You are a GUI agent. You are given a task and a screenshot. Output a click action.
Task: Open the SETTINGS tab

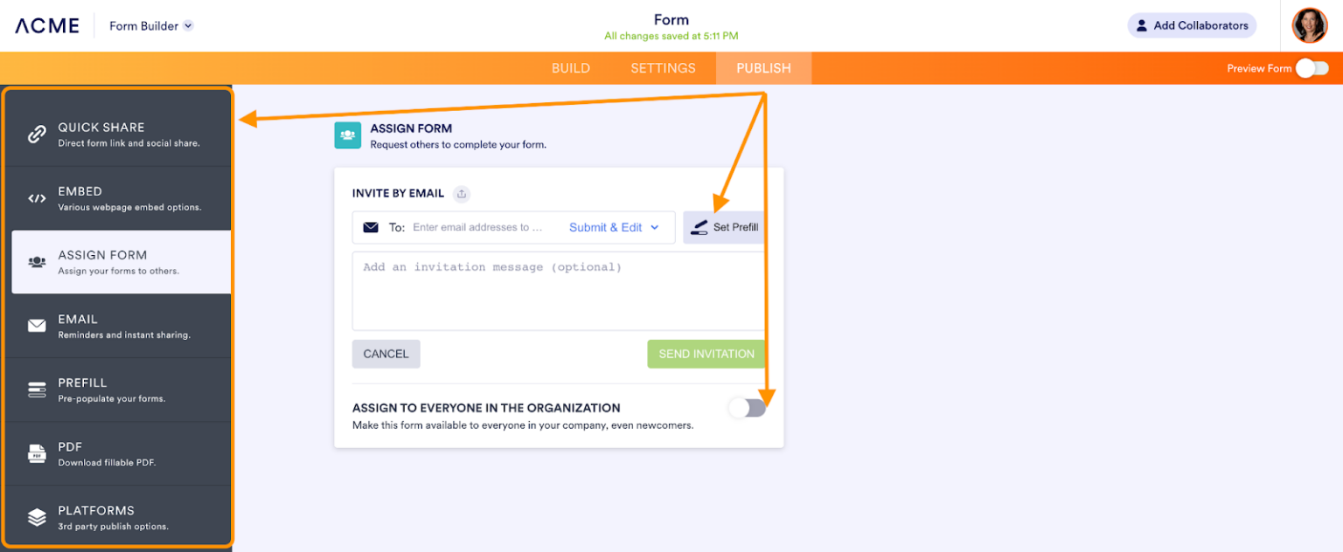662,67
